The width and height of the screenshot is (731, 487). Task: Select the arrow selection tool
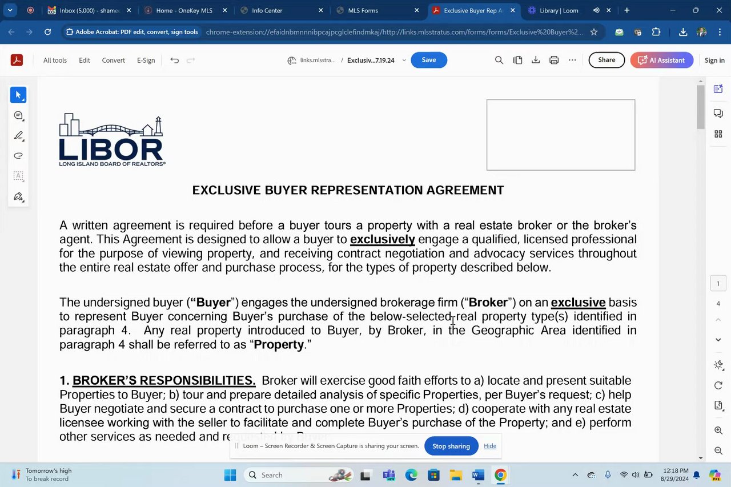(18, 95)
